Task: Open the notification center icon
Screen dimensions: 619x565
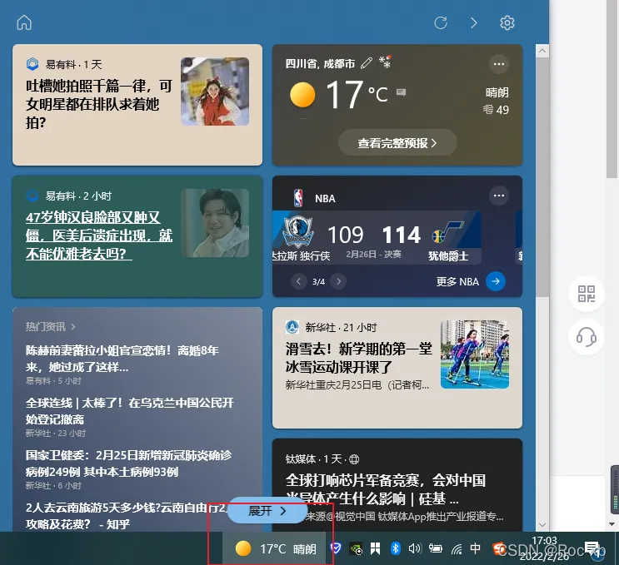Action: [x=592, y=548]
